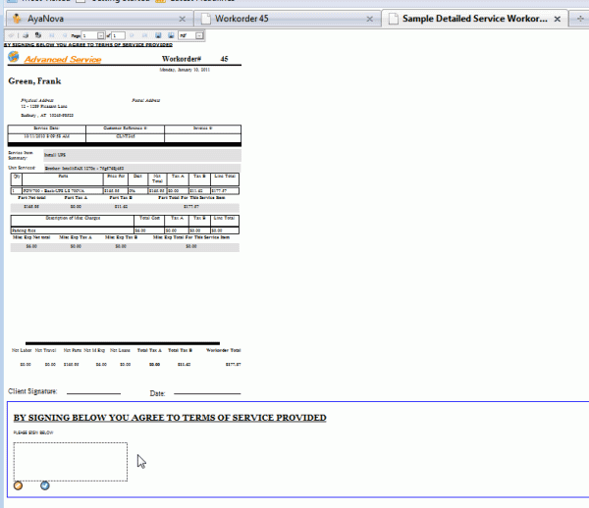The width and height of the screenshot is (589, 508).
Task: Clear signature with the orange cancel icon
Action: (x=18, y=485)
